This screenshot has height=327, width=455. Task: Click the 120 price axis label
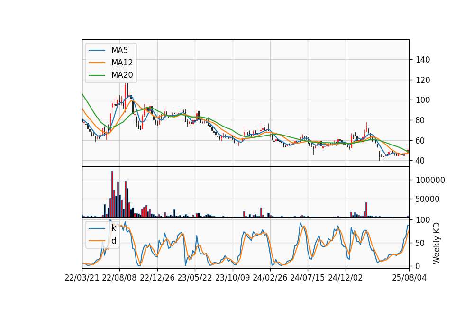pyautogui.click(x=423, y=80)
